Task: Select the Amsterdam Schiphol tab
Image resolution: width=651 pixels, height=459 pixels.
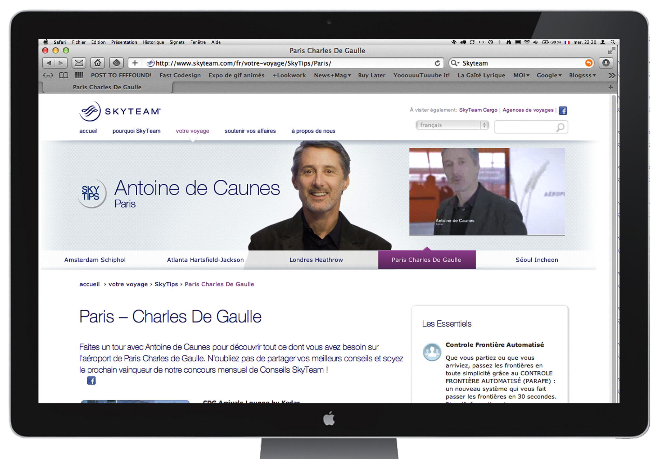Action: click(95, 260)
